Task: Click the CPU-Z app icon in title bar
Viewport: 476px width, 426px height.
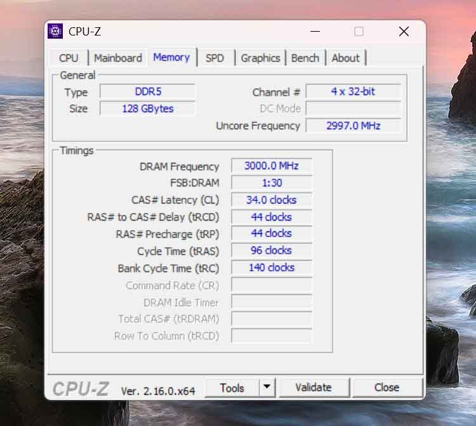Action: click(x=56, y=32)
